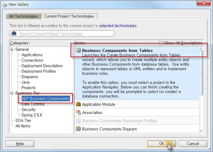Focus the Search Current Project Technologies field
The height and width of the screenshot is (152, 213).
click(x=62, y=33)
